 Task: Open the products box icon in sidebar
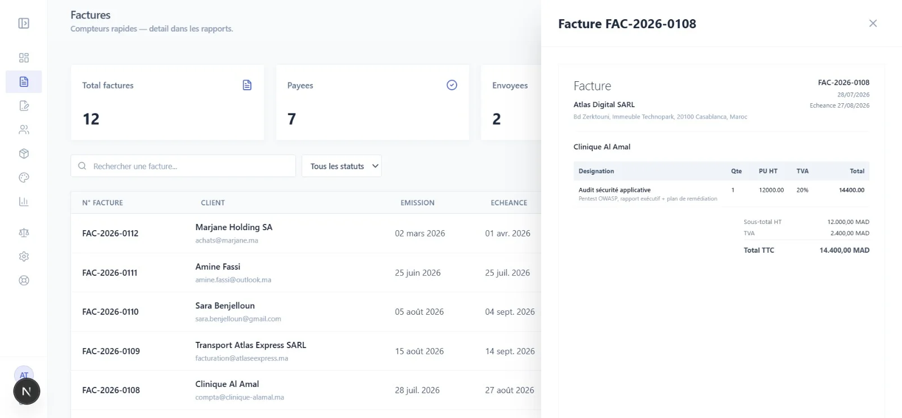24,153
